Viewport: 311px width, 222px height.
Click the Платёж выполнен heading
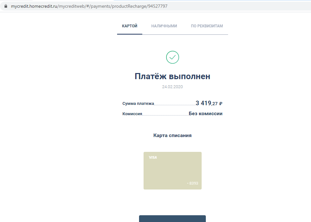click(172, 76)
